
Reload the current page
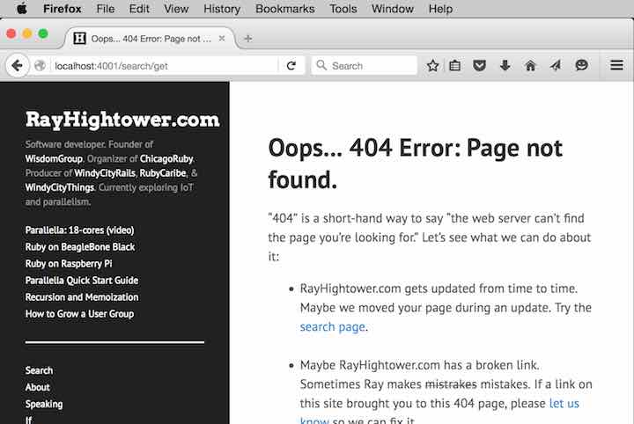291,65
